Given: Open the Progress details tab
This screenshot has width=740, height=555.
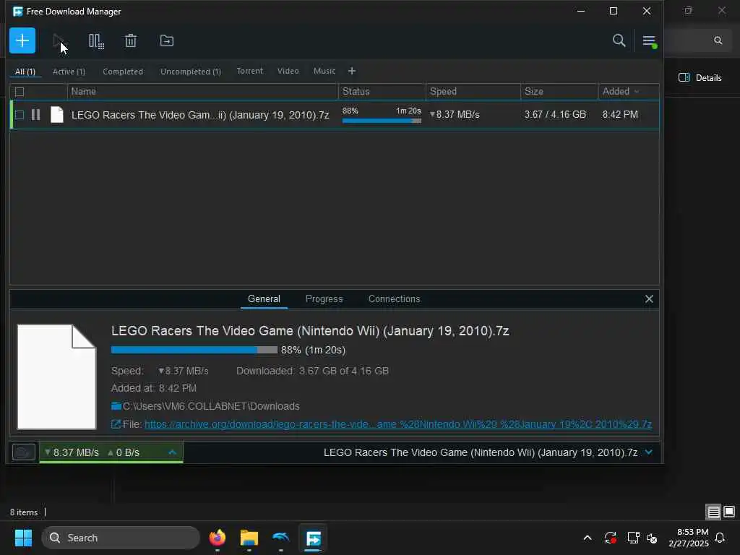Looking at the screenshot, I should click(324, 299).
